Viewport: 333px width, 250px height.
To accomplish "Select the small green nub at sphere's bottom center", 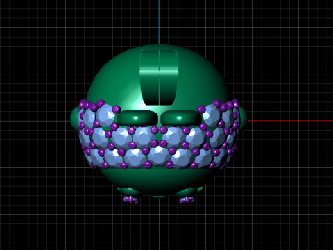I will (160, 197).
